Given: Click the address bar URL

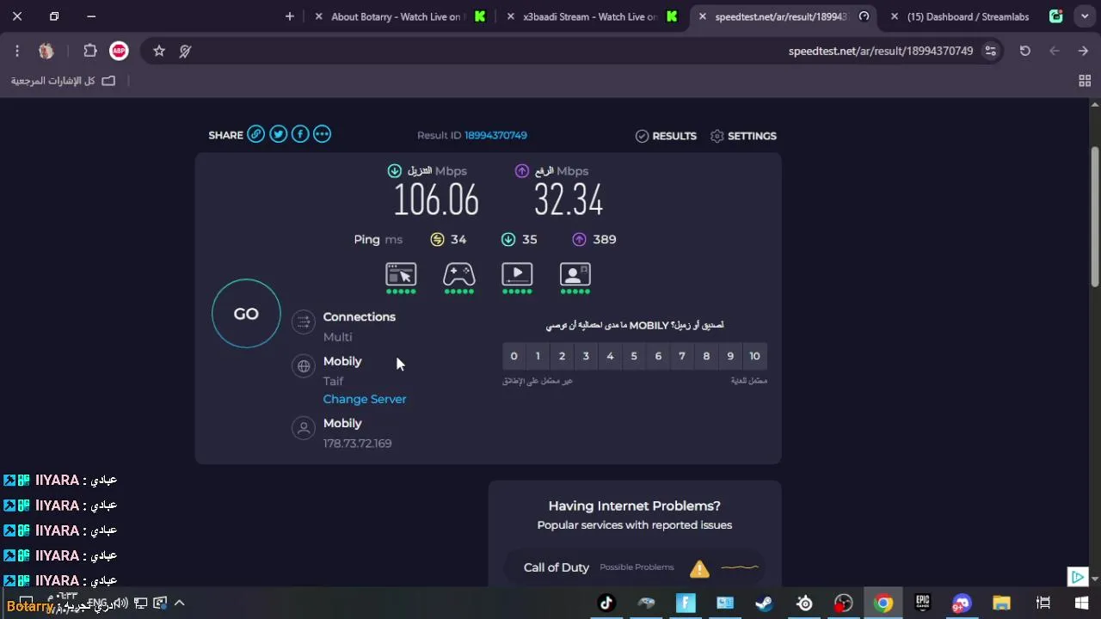Looking at the screenshot, I should pos(881,51).
